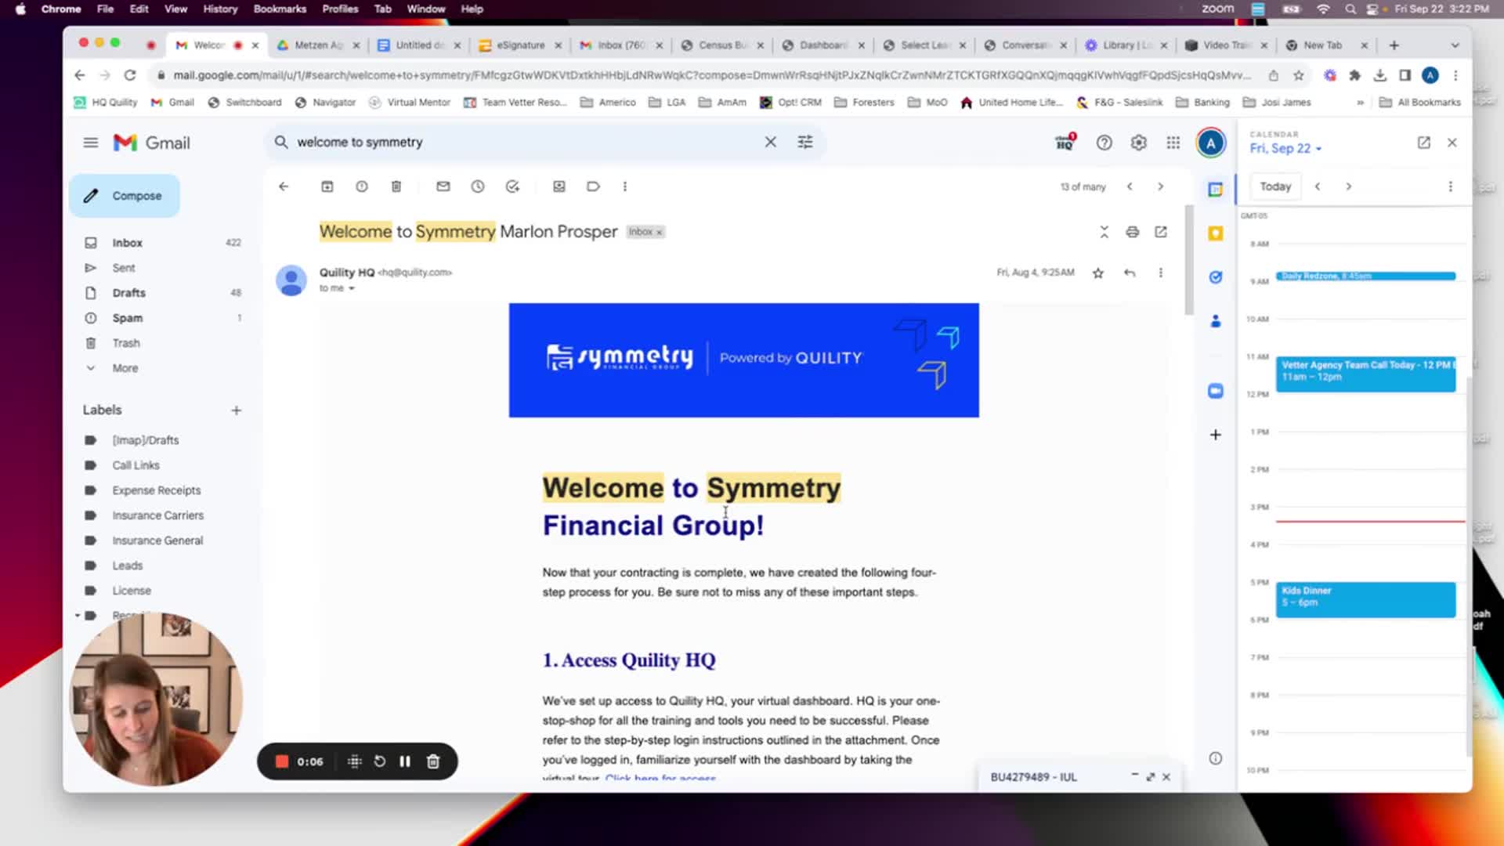Image resolution: width=1504 pixels, height=846 pixels.
Task: Open Google apps grid
Action: pyautogui.click(x=1173, y=143)
